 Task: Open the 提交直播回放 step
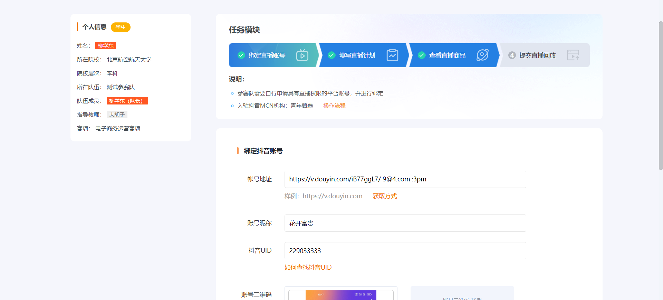545,55
